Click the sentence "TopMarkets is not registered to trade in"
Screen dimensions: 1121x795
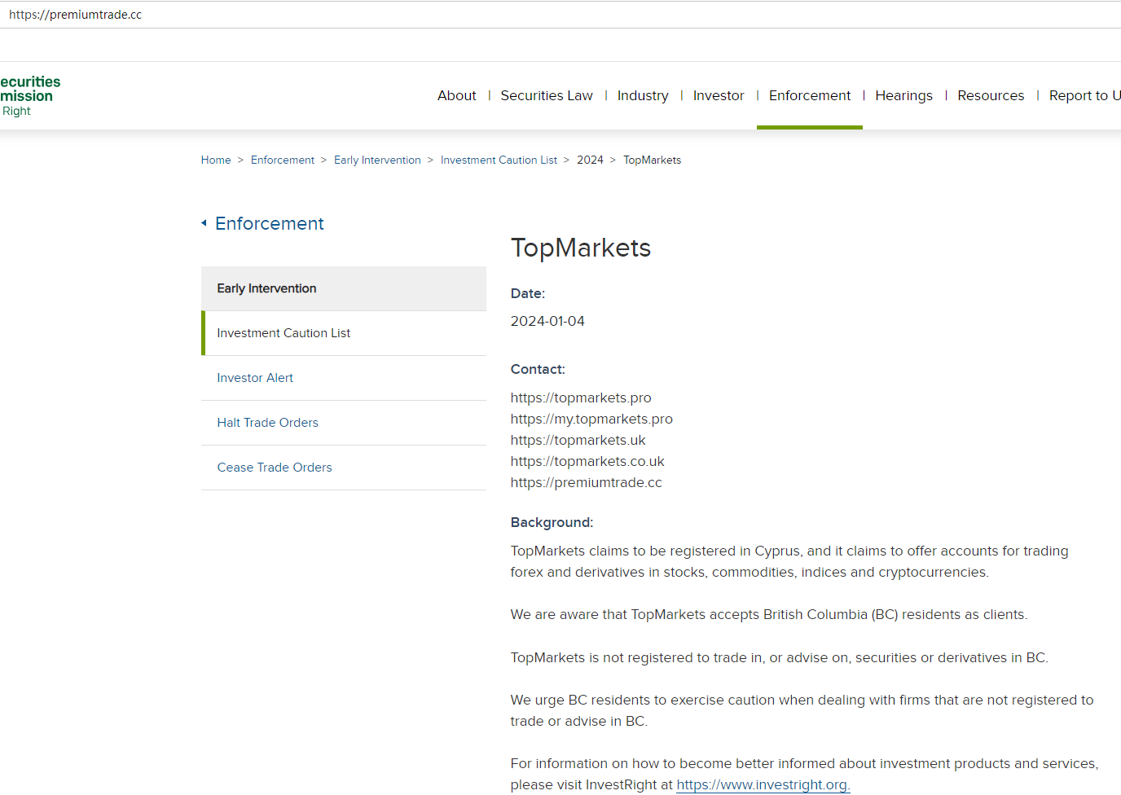click(780, 657)
